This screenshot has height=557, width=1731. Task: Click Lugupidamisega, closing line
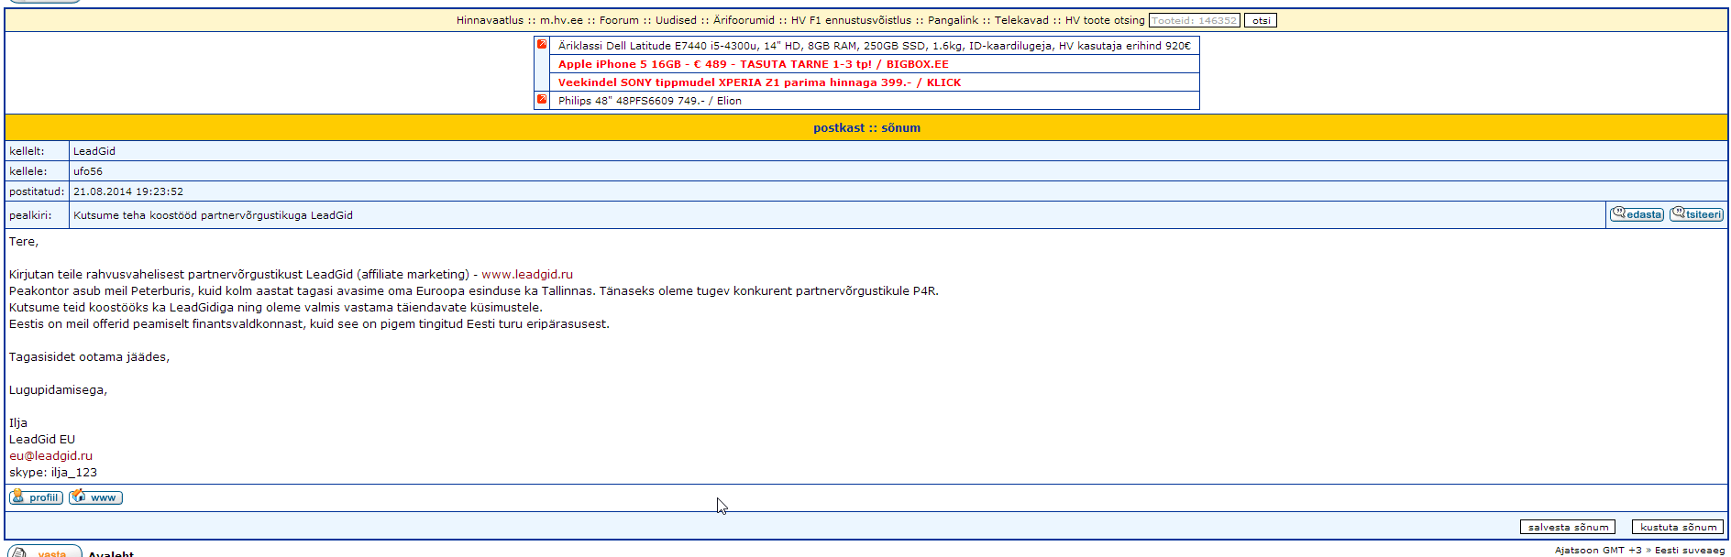point(58,389)
